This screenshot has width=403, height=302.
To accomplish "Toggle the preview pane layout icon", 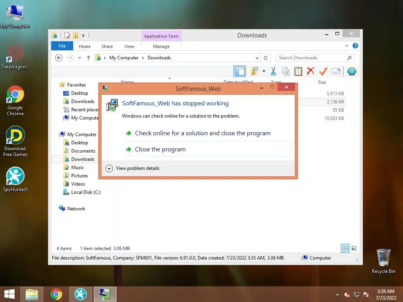I will [240, 71].
